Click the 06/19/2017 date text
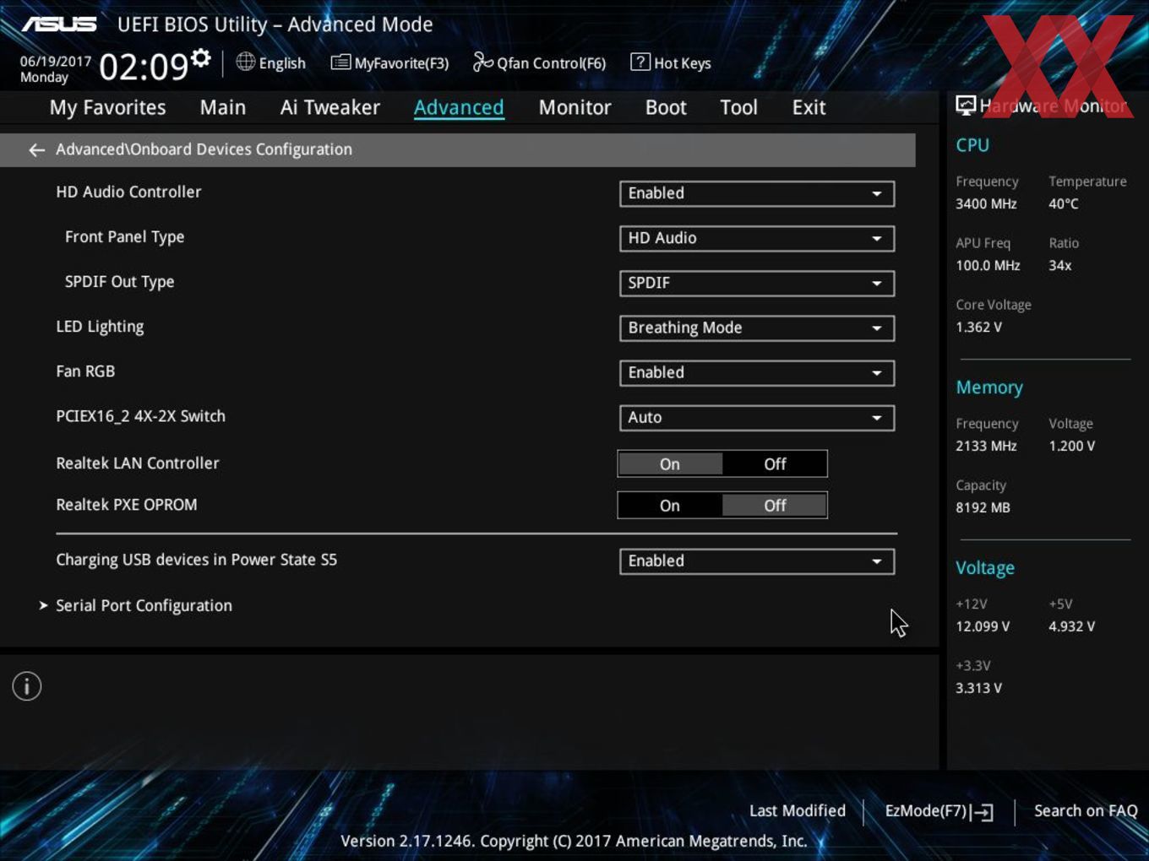Image resolution: width=1149 pixels, height=861 pixels. [x=56, y=62]
